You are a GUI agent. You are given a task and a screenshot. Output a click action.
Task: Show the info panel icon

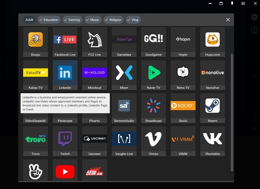(x=254, y=30)
